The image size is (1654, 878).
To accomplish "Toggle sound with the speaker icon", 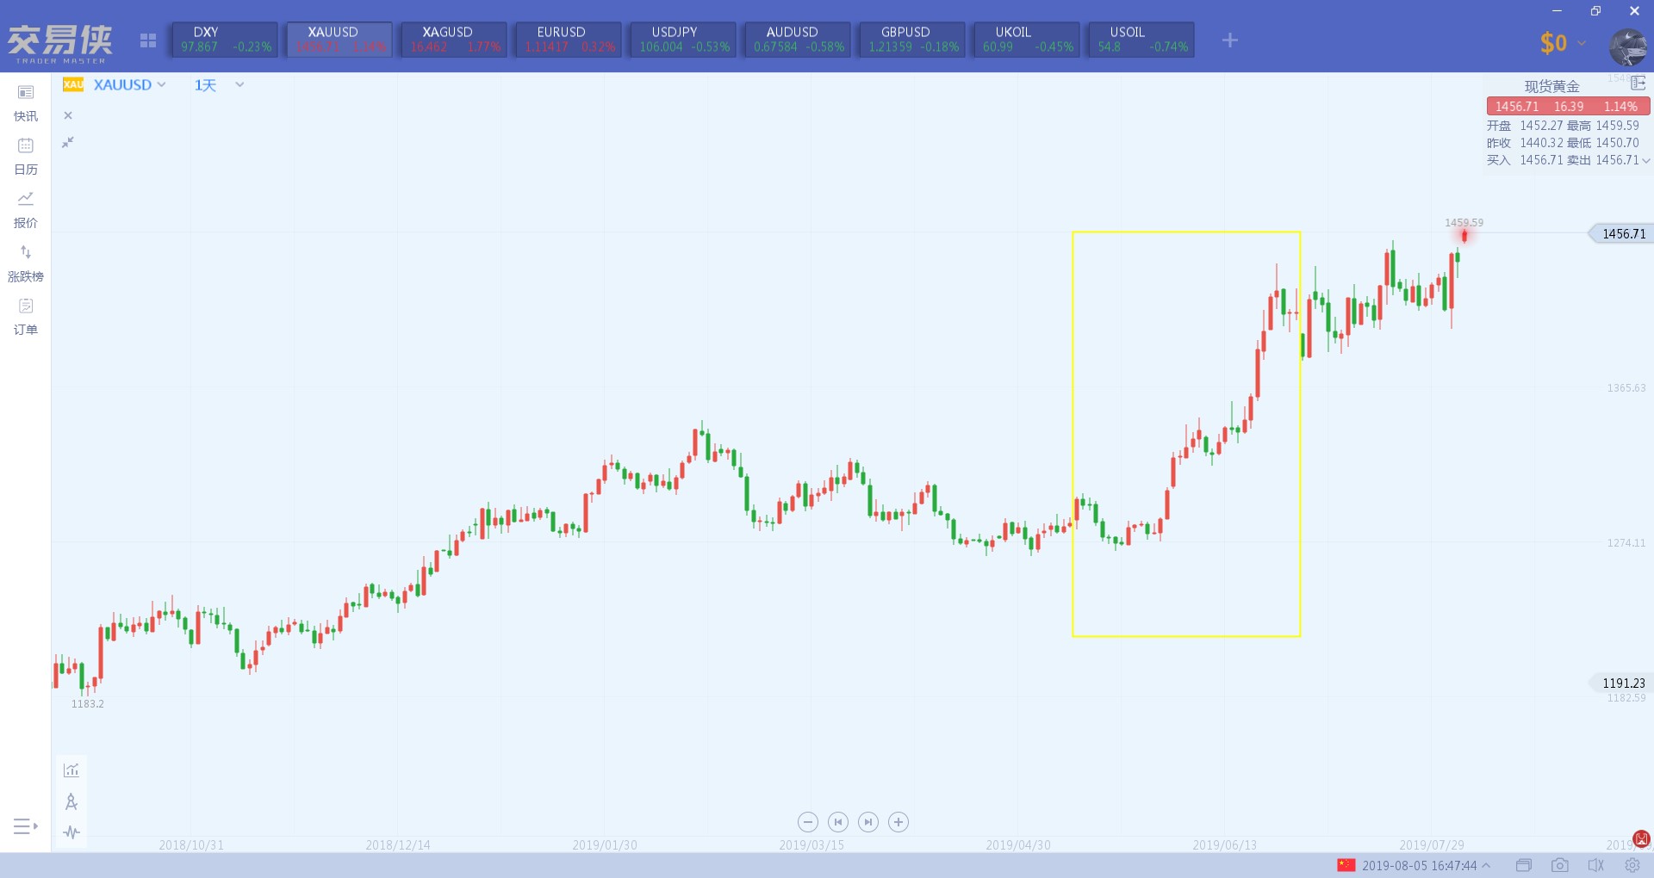I will point(1595,865).
